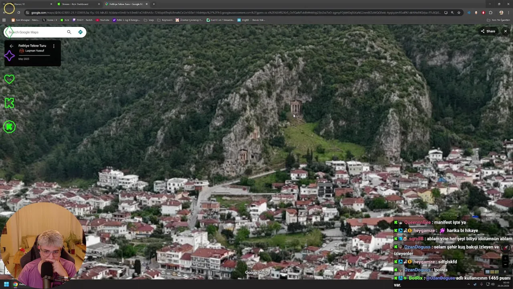513x289 pixels.
Task: Zoom out with the minus map control
Action: click(x=505, y=264)
